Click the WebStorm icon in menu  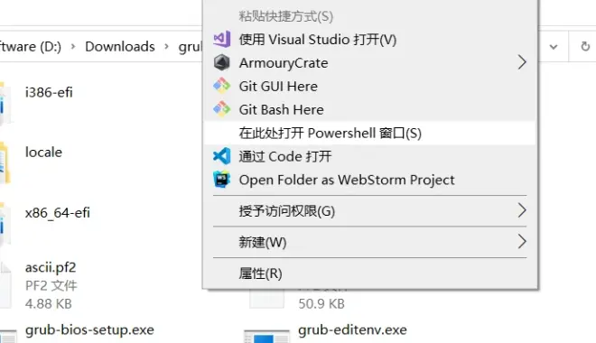point(221,180)
